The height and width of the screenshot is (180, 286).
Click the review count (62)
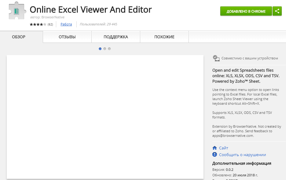tap(50, 24)
